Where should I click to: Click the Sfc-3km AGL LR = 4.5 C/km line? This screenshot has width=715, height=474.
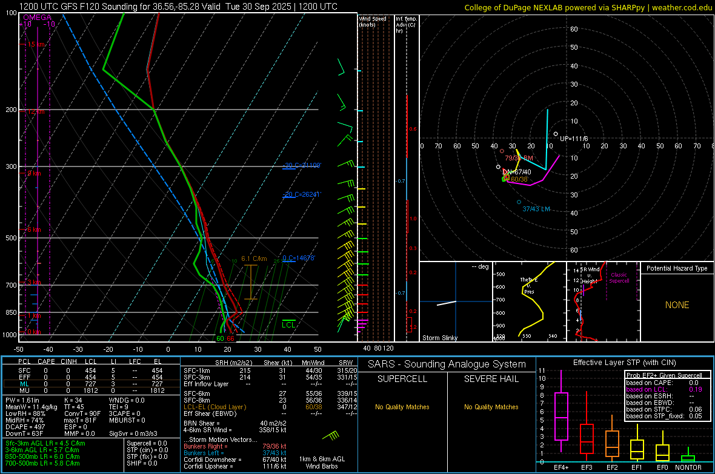45,443
